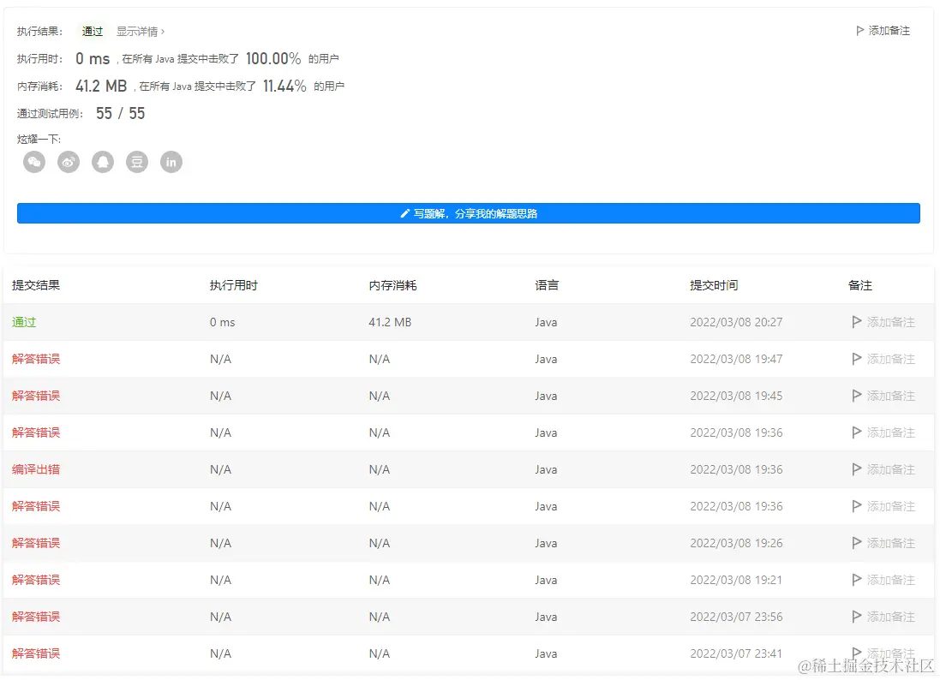This screenshot has width=940, height=680.
Task: Share result via LinkedIn icon
Action: (171, 162)
